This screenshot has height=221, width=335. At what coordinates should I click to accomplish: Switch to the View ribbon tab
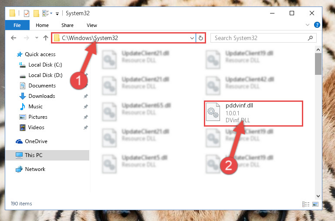[92, 25]
